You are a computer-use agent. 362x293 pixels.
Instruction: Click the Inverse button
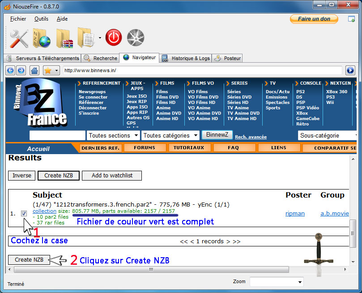pyautogui.click(x=21, y=176)
